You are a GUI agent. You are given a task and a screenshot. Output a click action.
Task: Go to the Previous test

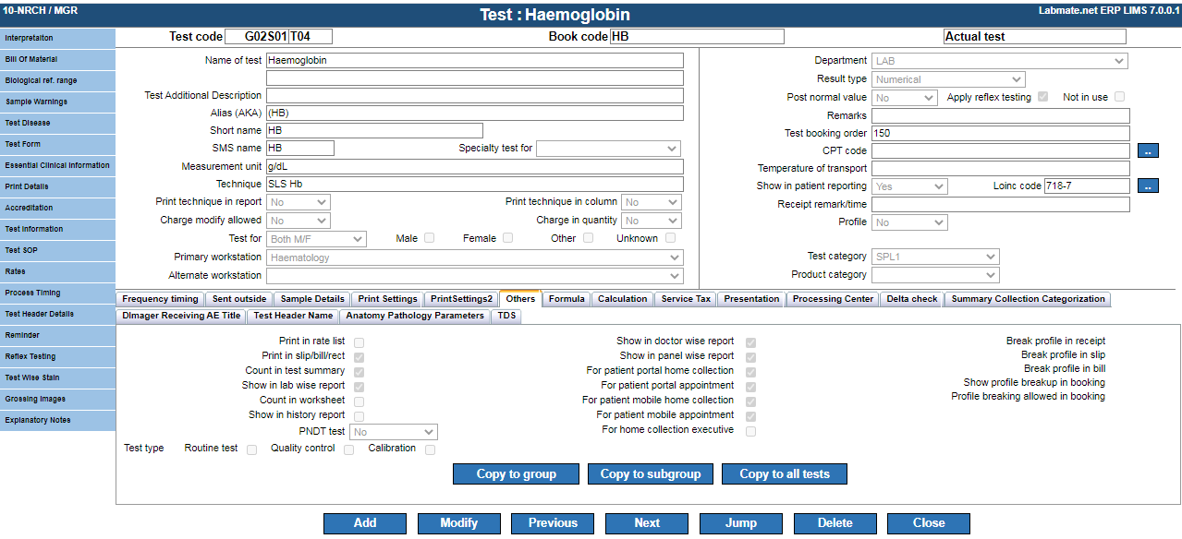(x=553, y=523)
